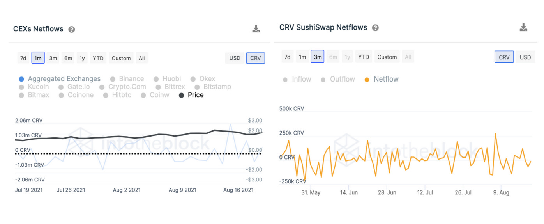Image resolution: width=544 pixels, height=224 pixels.
Task: Open help icon beside CRV SushiSwap Netflows
Action: pyautogui.click(x=375, y=28)
